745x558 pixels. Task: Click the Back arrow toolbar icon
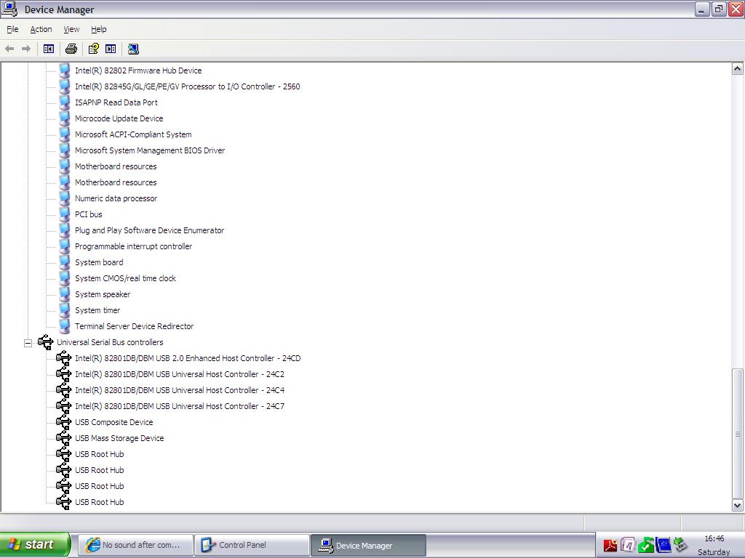point(9,49)
